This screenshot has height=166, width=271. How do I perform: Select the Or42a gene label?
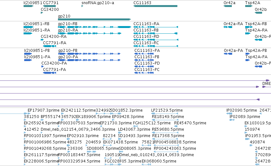[229, 3]
